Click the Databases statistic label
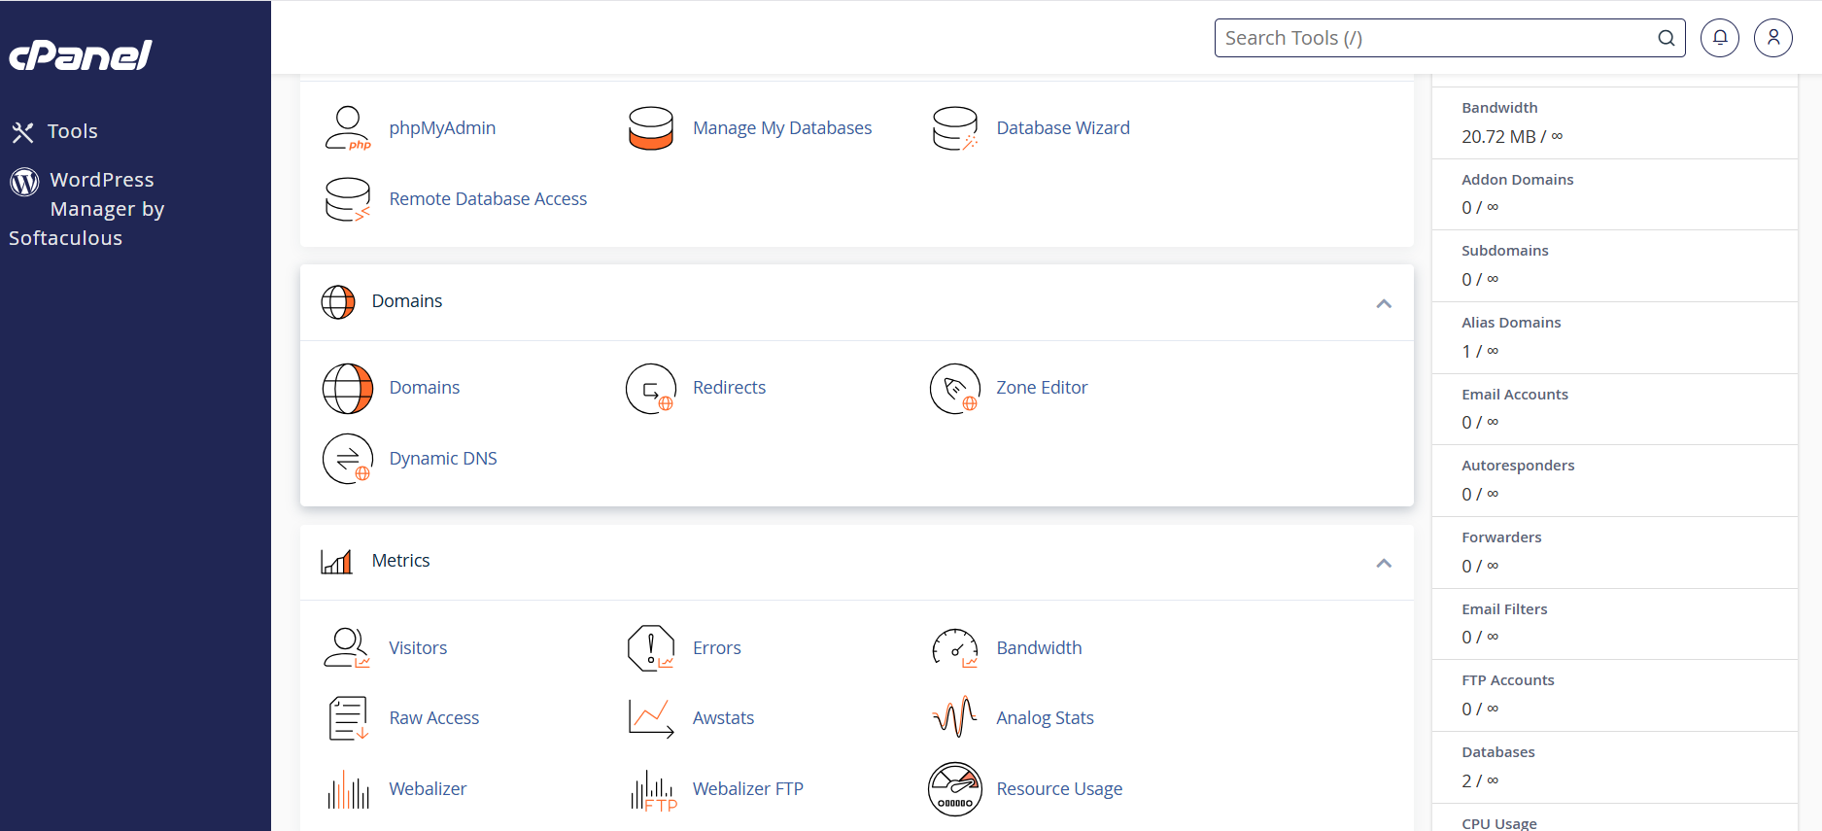Image resolution: width=1822 pixels, height=831 pixels. tap(1498, 752)
